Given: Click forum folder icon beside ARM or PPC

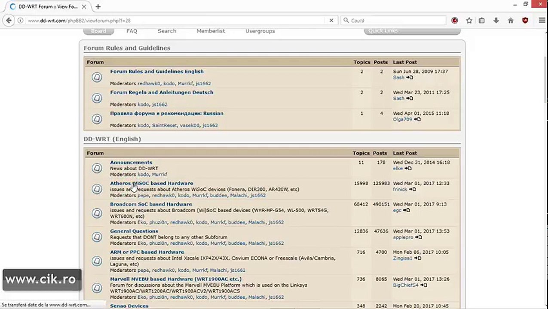Looking at the screenshot, I should point(97,261).
